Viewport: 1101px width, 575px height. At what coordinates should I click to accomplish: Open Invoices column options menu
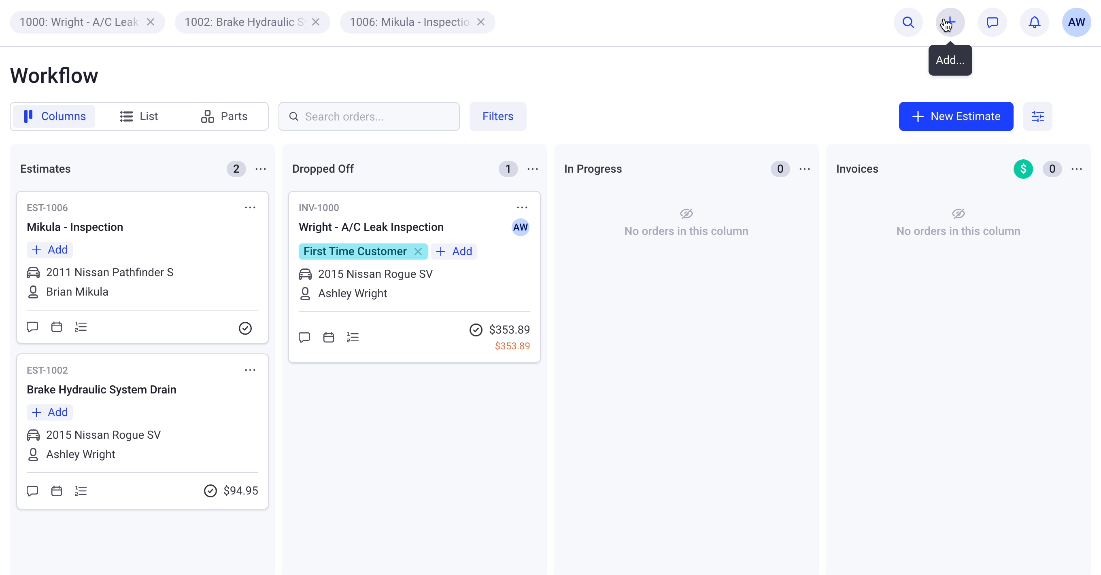pos(1077,169)
